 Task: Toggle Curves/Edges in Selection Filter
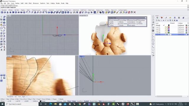click(x=119, y=20)
